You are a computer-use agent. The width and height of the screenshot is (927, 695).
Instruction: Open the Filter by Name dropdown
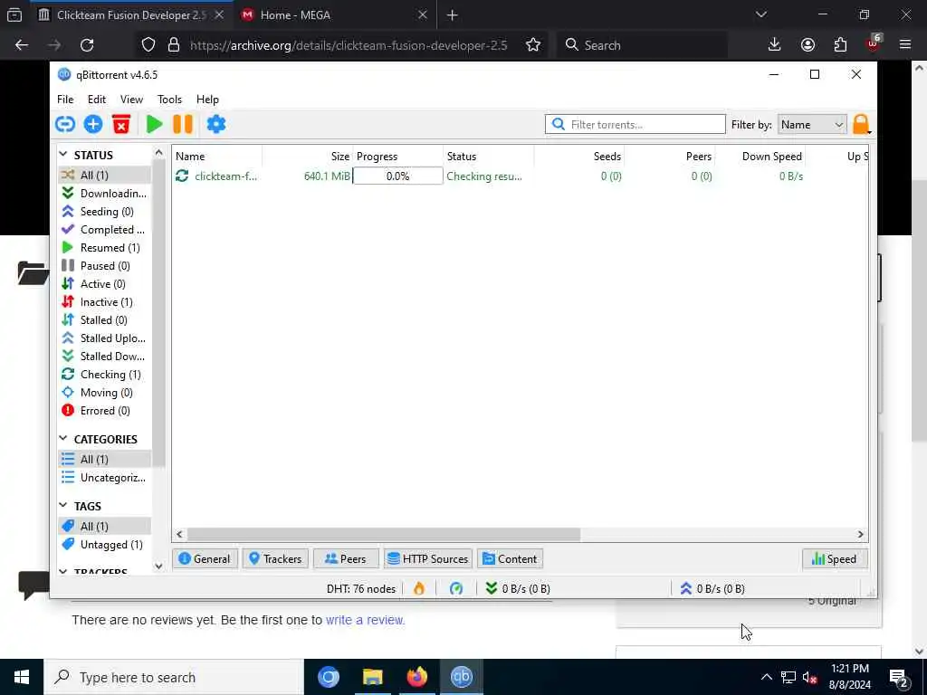tap(812, 125)
